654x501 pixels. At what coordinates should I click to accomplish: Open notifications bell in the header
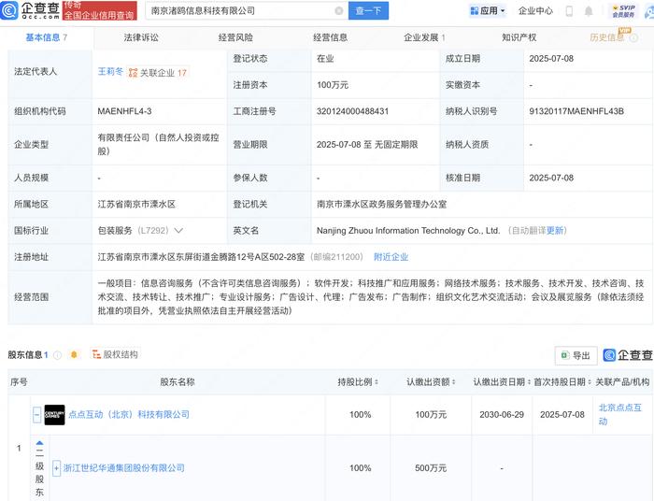point(588,11)
